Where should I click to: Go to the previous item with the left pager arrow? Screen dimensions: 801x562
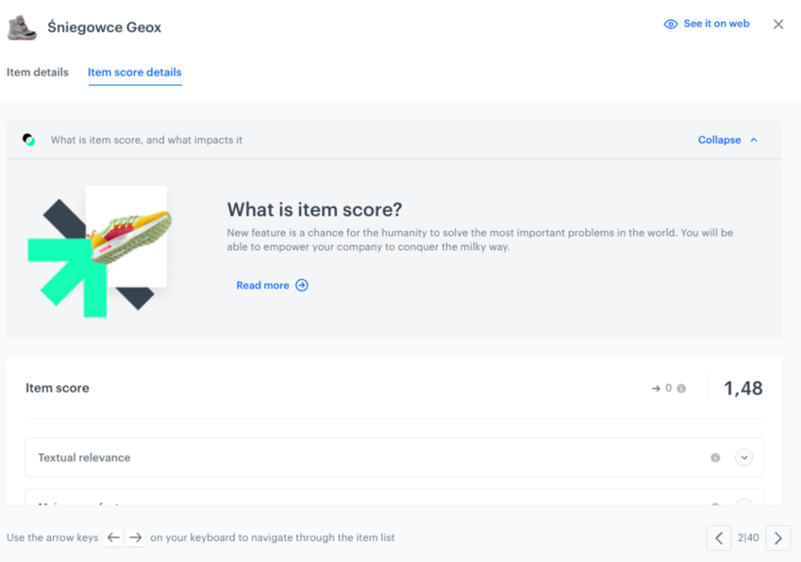[718, 537]
